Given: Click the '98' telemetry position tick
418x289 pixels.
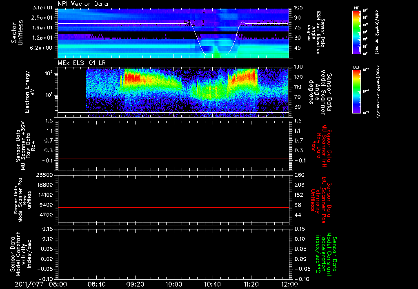Looking at the screenshot, I should (297, 205).
